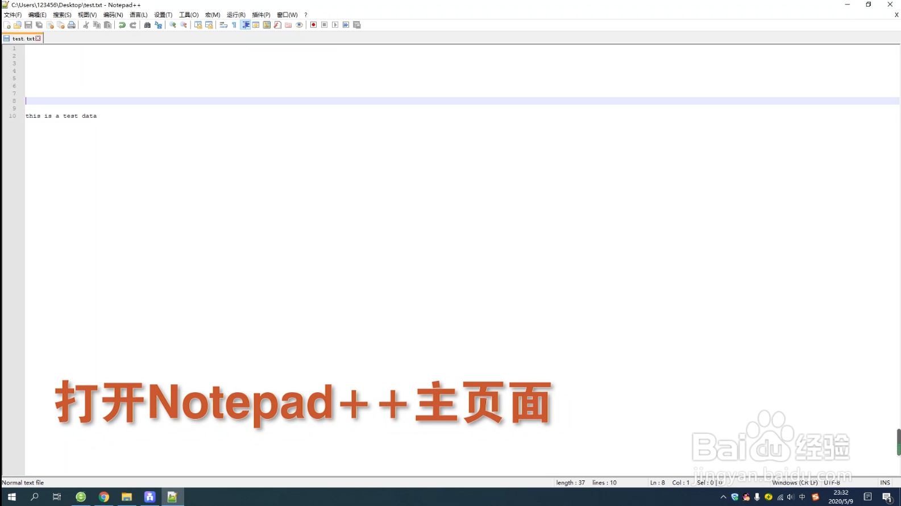The height and width of the screenshot is (506, 901).
Task: Play back the recorded macro
Action: pos(335,25)
